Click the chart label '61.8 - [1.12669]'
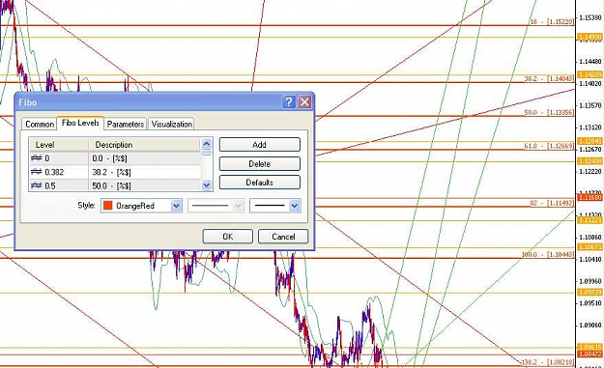This screenshot has height=368, width=604. (549, 146)
